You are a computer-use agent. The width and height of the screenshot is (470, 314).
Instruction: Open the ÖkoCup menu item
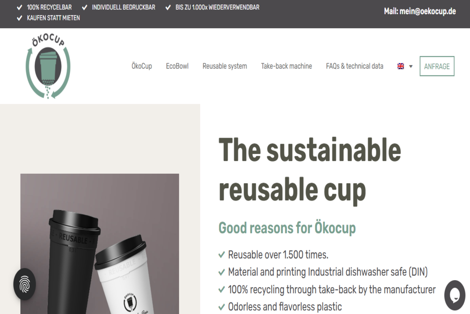pyautogui.click(x=142, y=66)
